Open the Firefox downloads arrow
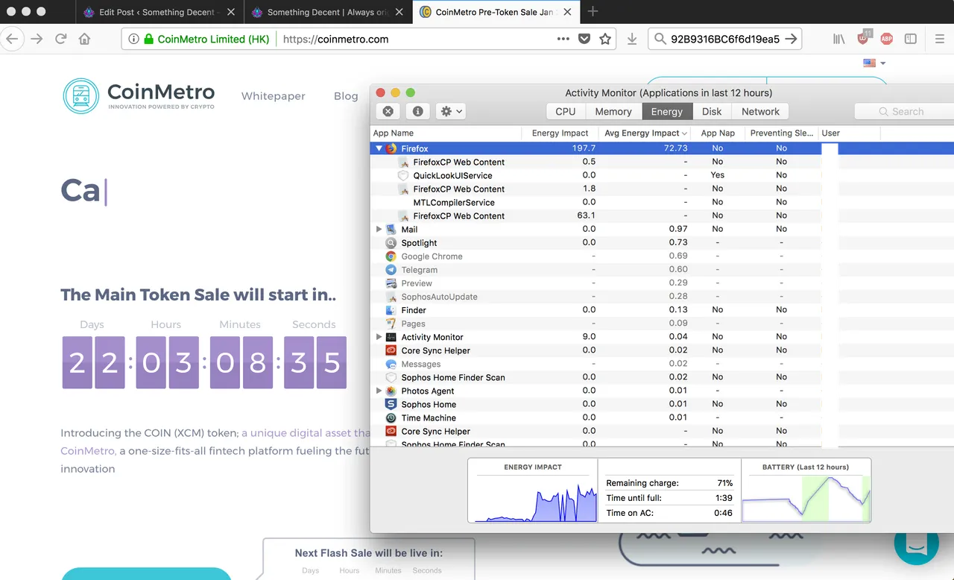 [632, 39]
